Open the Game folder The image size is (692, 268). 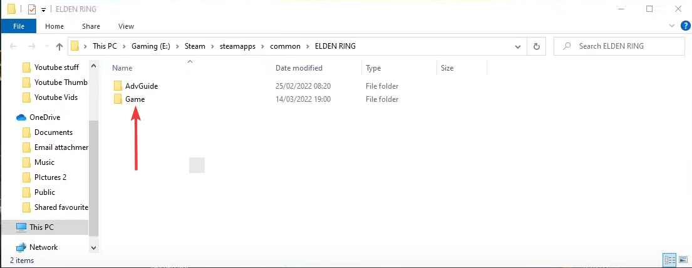click(135, 99)
